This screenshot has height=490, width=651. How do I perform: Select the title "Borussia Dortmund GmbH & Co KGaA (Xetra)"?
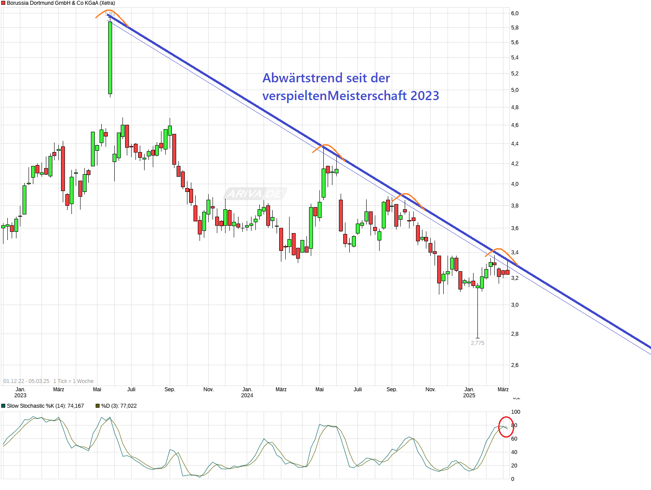(x=61, y=3)
